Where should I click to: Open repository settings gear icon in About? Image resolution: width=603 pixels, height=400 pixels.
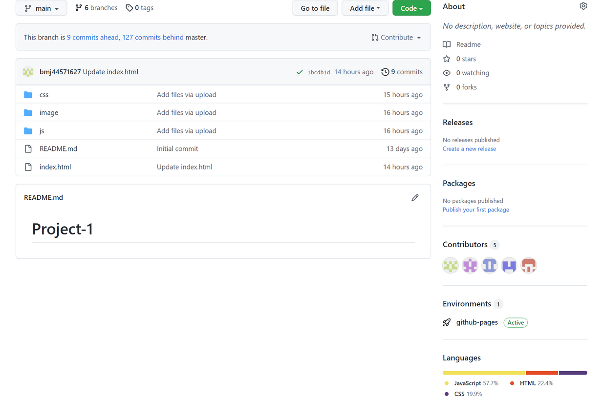[x=583, y=6]
